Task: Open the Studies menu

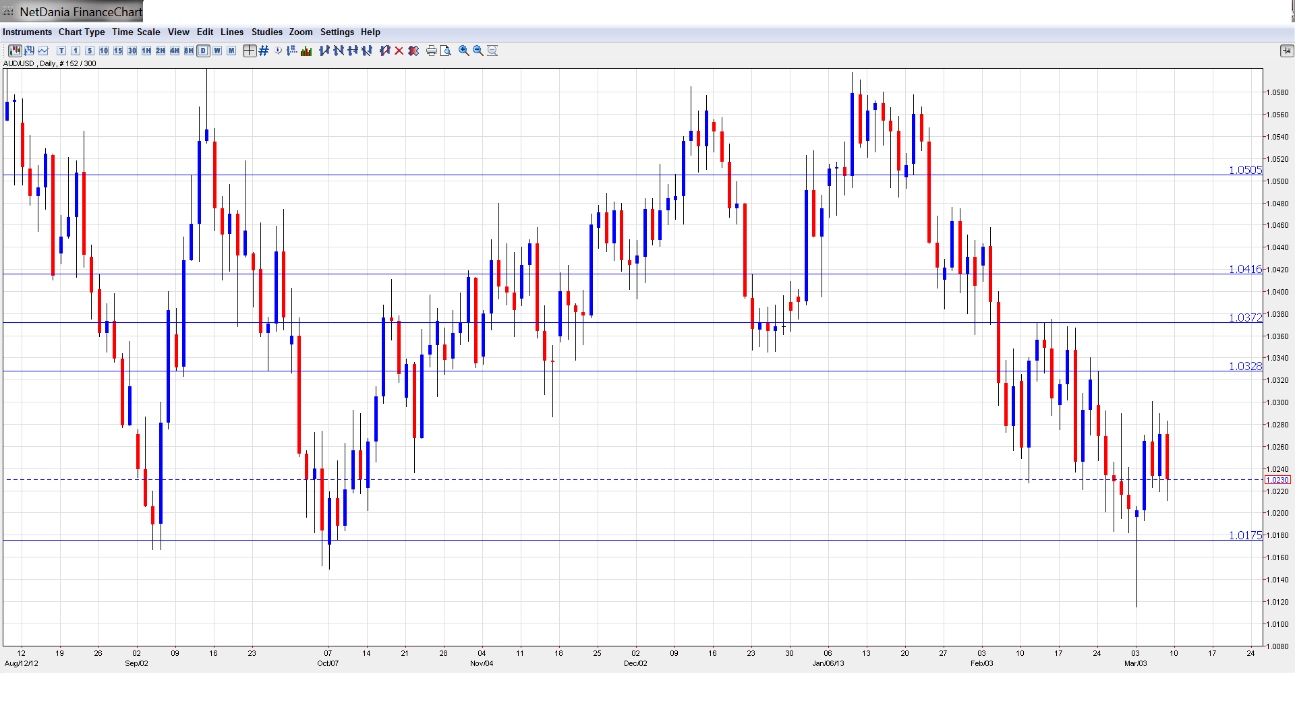Action: coord(266,32)
